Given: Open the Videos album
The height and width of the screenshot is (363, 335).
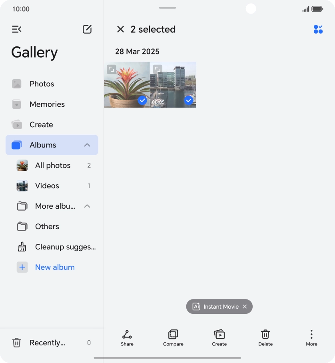Looking at the screenshot, I should 47,186.
